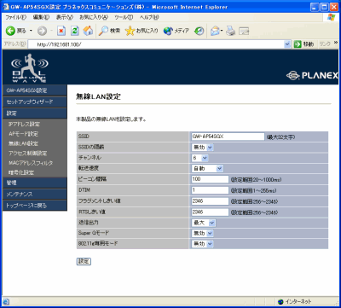Image resolution: width=341 pixels, height=308 pixels.
Task: Click the Stop loading icon
Action: coord(61,31)
